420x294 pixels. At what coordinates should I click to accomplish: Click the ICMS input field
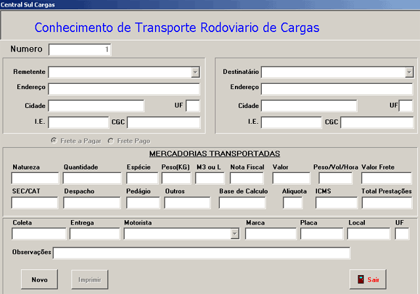pos(337,203)
